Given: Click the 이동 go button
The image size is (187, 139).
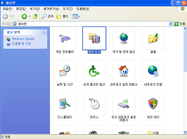Looking at the screenshot, I should (x=180, y=24).
